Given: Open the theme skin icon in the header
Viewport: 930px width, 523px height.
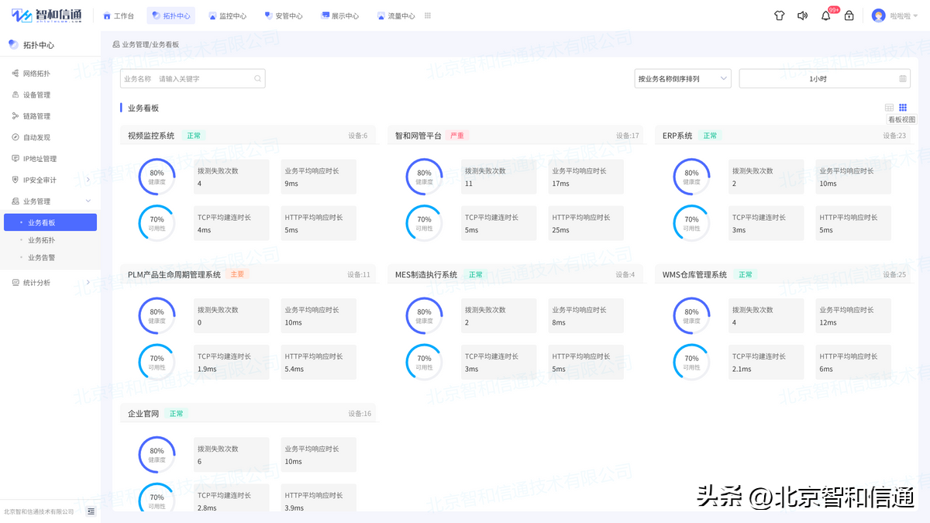Looking at the screenshot, I should click(x=779, y=15).
